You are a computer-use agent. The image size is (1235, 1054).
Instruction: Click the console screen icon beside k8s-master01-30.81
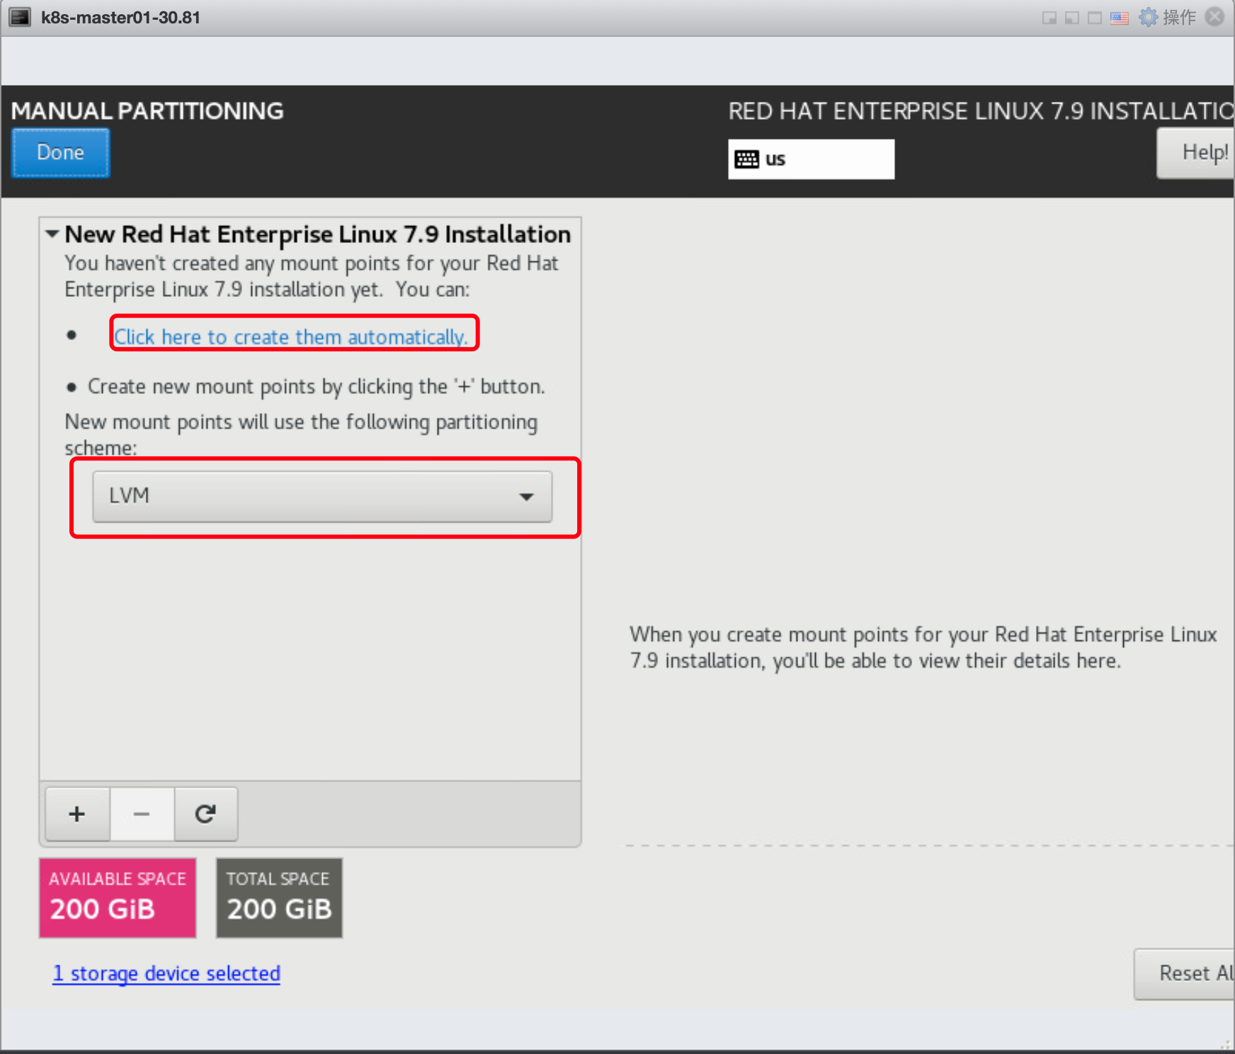(x=20, y=17)
